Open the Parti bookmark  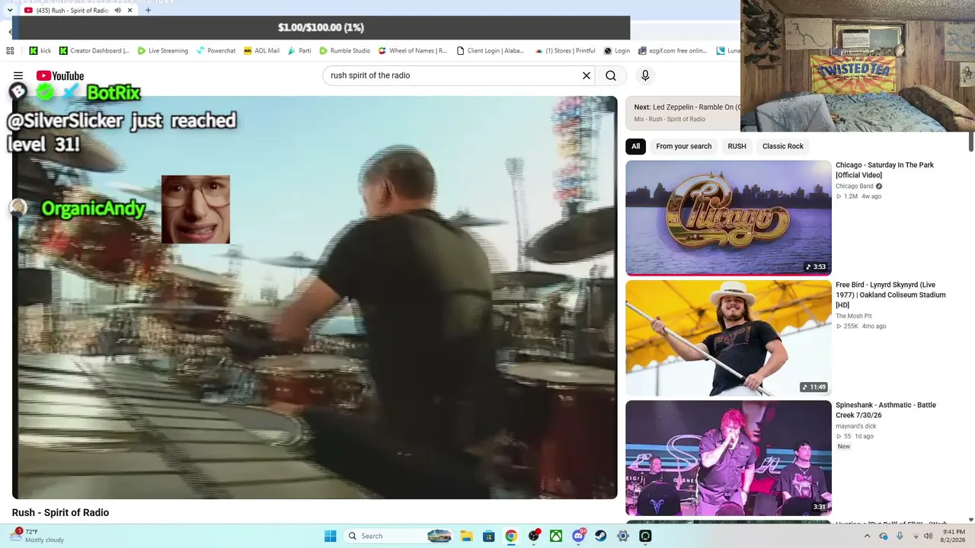click(x=299, y=51)
